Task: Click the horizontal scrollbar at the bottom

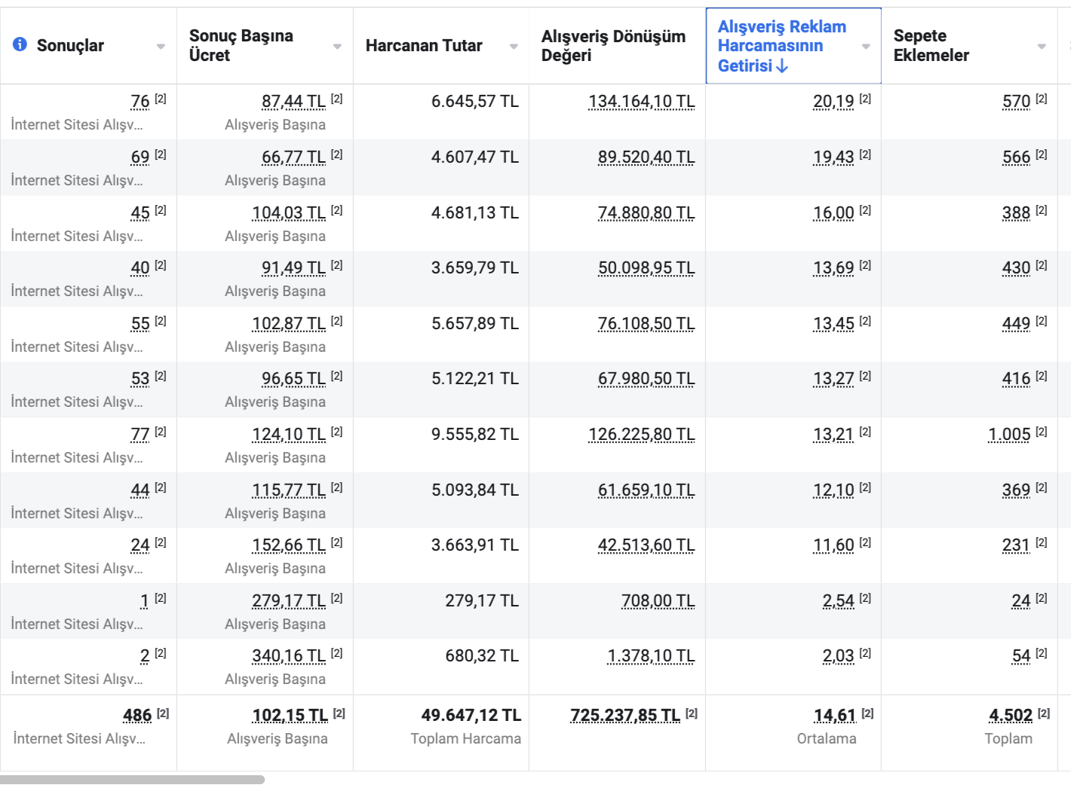Action: coord(132,780)
